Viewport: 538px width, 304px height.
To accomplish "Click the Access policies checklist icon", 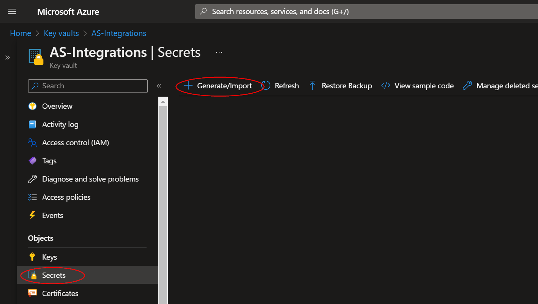I will tap(33, 197).
